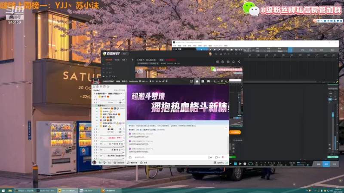Viewport: 344px width, 193px height.
Task: Select the first scene tab in streaming companion
Action: coord(109,60)
